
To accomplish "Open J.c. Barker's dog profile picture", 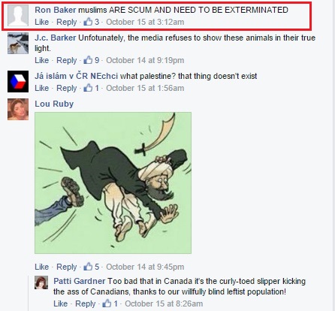I will [18, 44].
